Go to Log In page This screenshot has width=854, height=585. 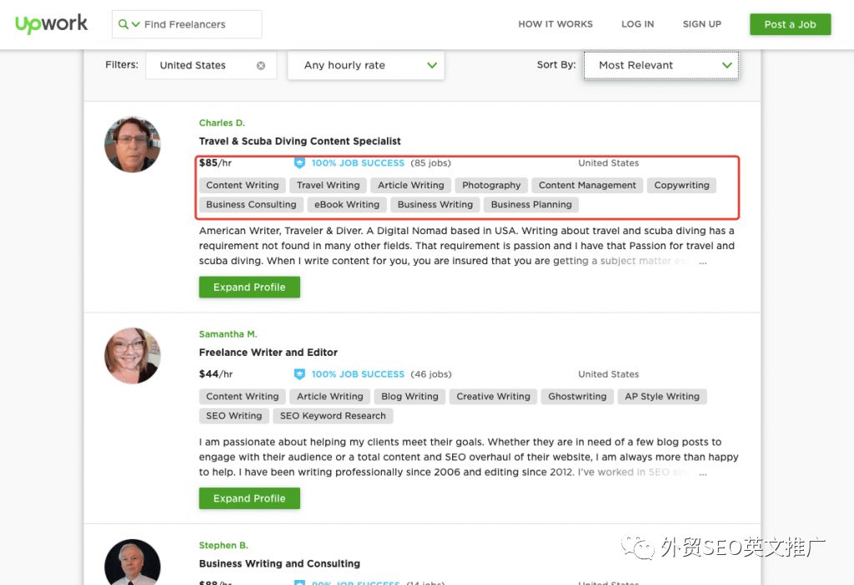pyautogui.click(x=637, y=24)
